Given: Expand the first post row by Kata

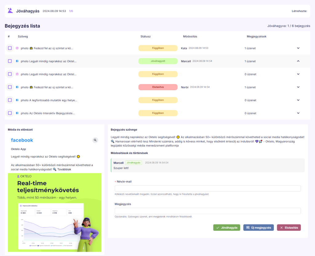Looking at the screenshot, I should click(298, 48).
